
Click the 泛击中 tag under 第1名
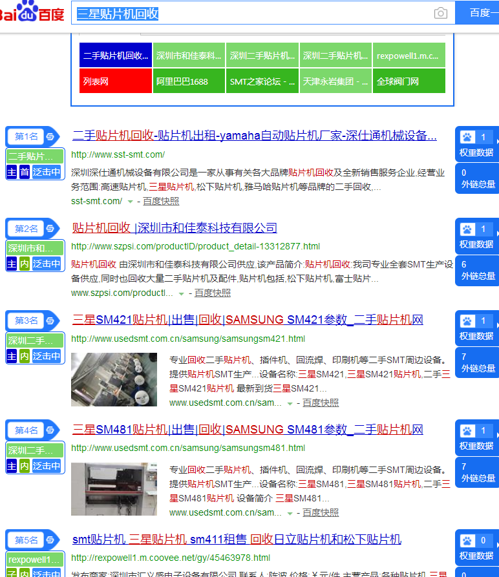[x=47, y=172]
